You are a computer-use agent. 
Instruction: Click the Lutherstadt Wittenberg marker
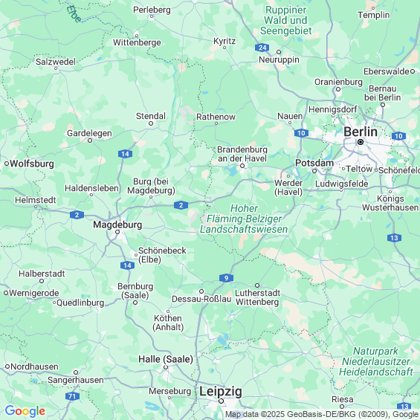click(x=257, y=285)
